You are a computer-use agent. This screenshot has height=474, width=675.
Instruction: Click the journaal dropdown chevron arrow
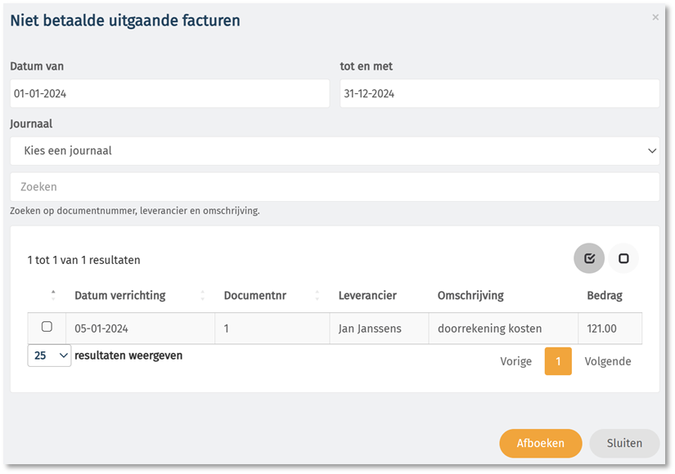point(652,151)
